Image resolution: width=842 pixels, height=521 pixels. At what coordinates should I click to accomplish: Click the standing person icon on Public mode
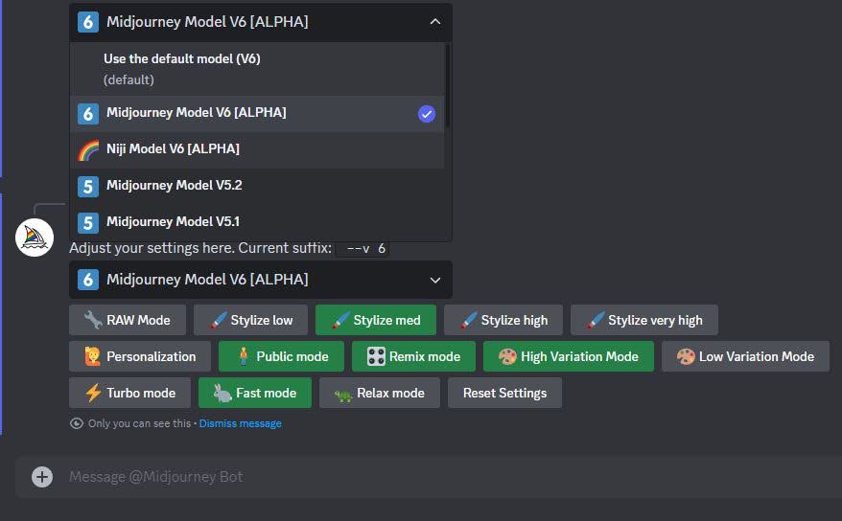244,356
